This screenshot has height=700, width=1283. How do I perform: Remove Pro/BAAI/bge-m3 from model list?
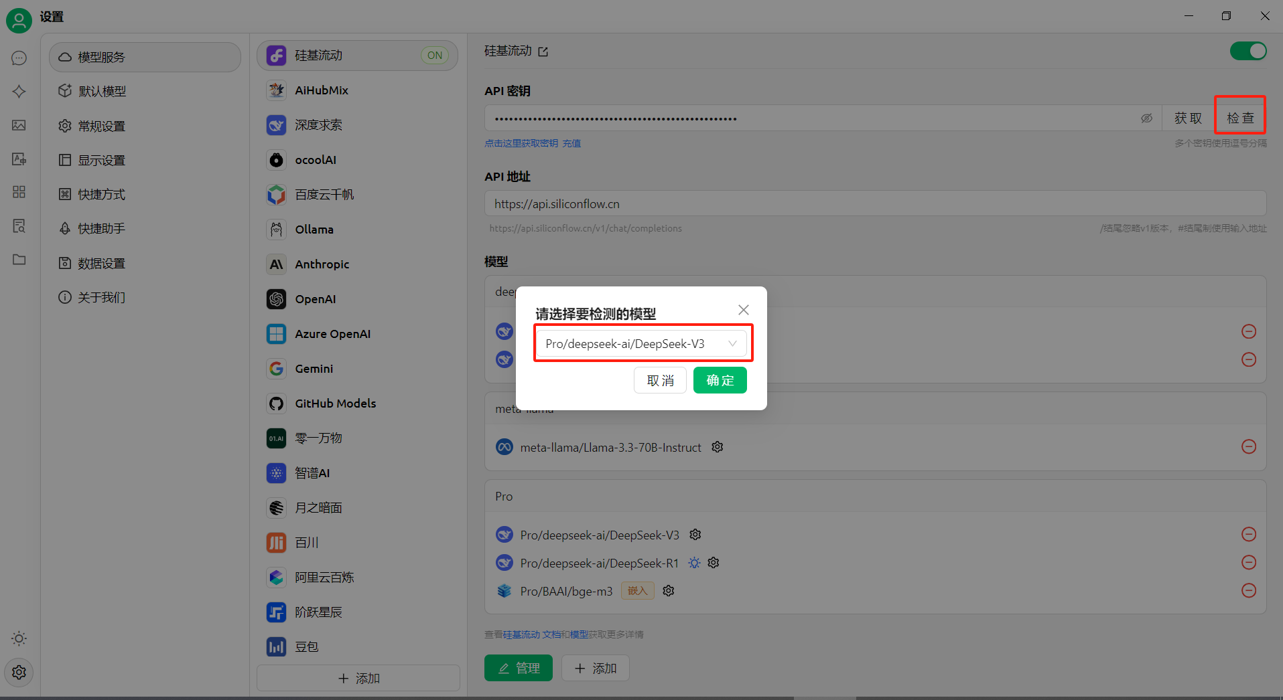pyautogui.click(x=1249, y=590)
